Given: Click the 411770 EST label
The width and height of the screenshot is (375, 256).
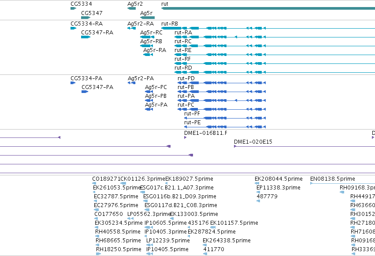Looking at the screenshot, I should tap(214, 249).
